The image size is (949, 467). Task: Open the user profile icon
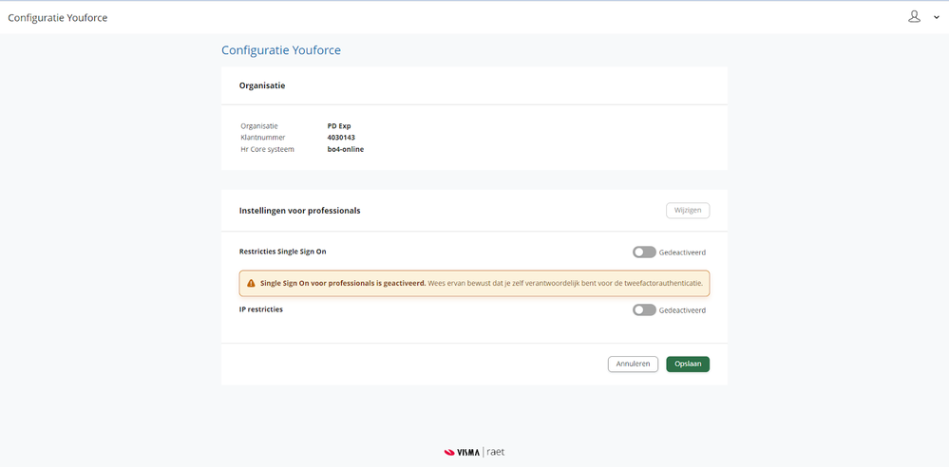(914, 16)
